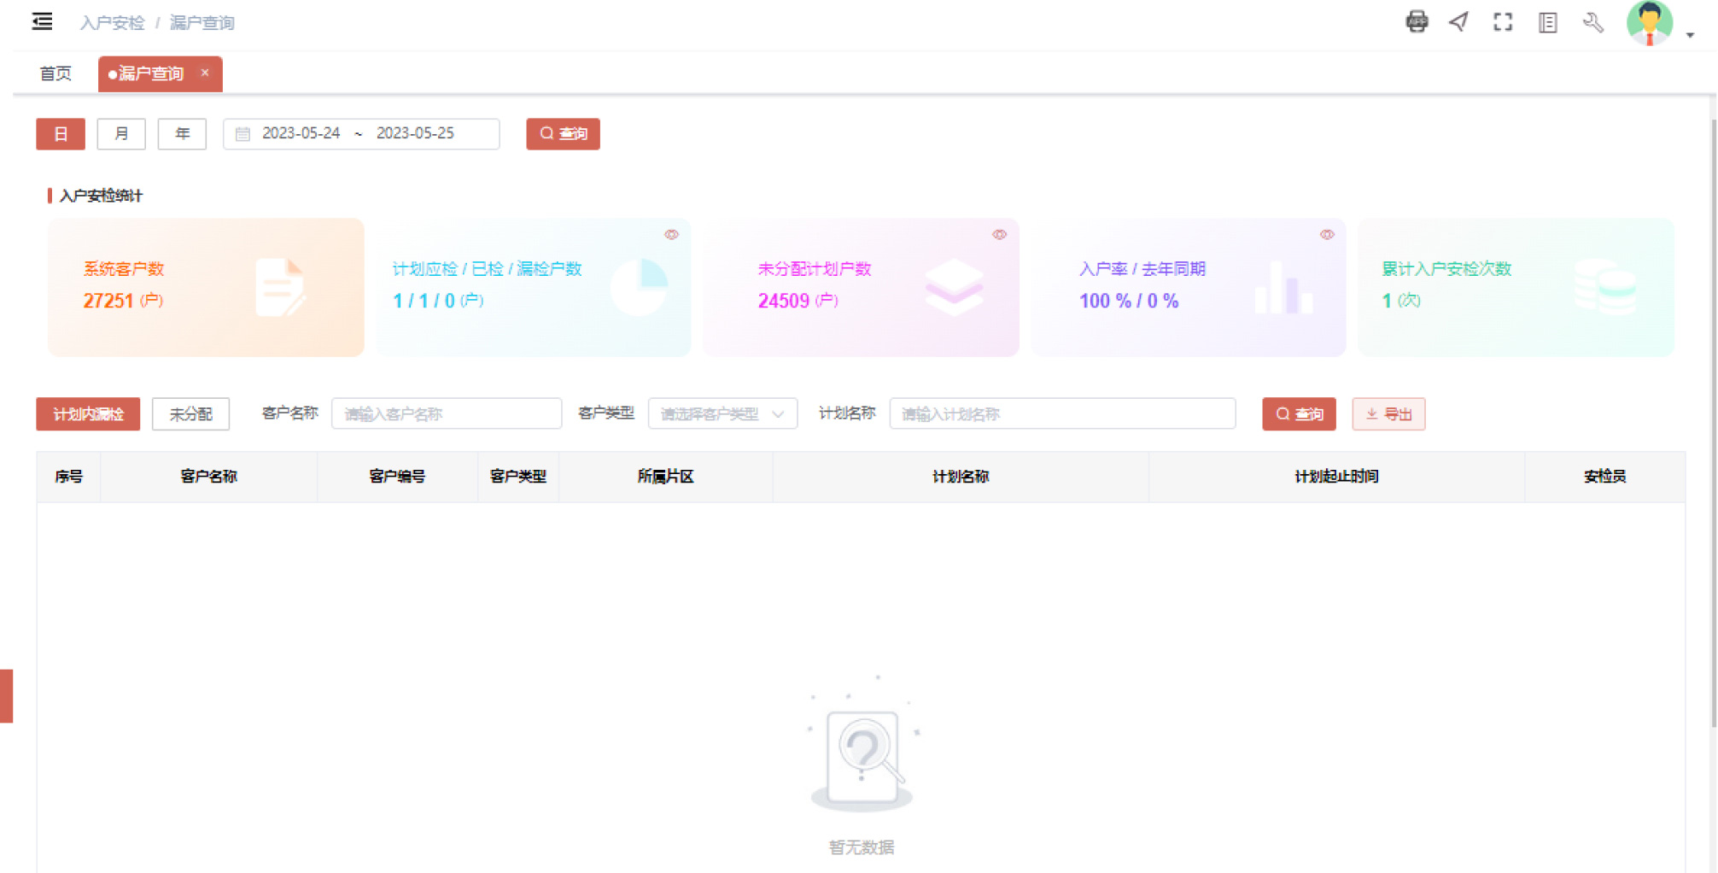Click the calendar icon in date range
The image size is (1718, 873).
[x=243, y=134]
